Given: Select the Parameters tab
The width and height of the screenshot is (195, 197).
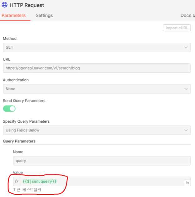Looking at the screenshot, I should (x=13, y=15).
